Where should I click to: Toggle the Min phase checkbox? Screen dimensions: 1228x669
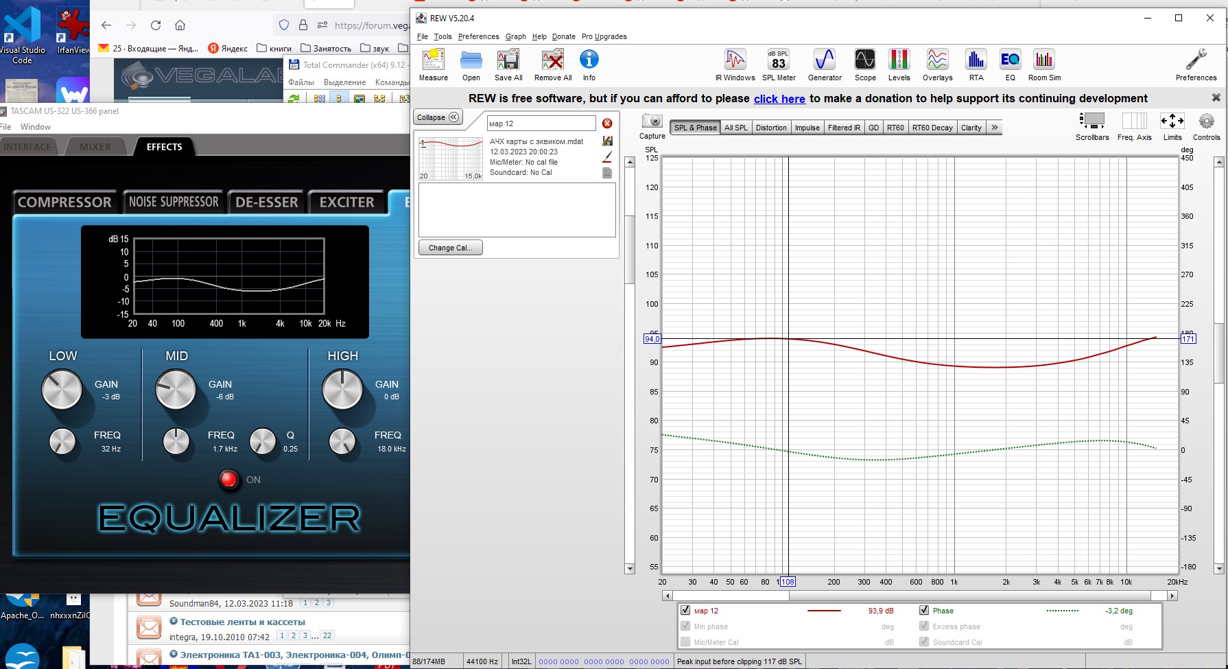[x=685, y=626]
